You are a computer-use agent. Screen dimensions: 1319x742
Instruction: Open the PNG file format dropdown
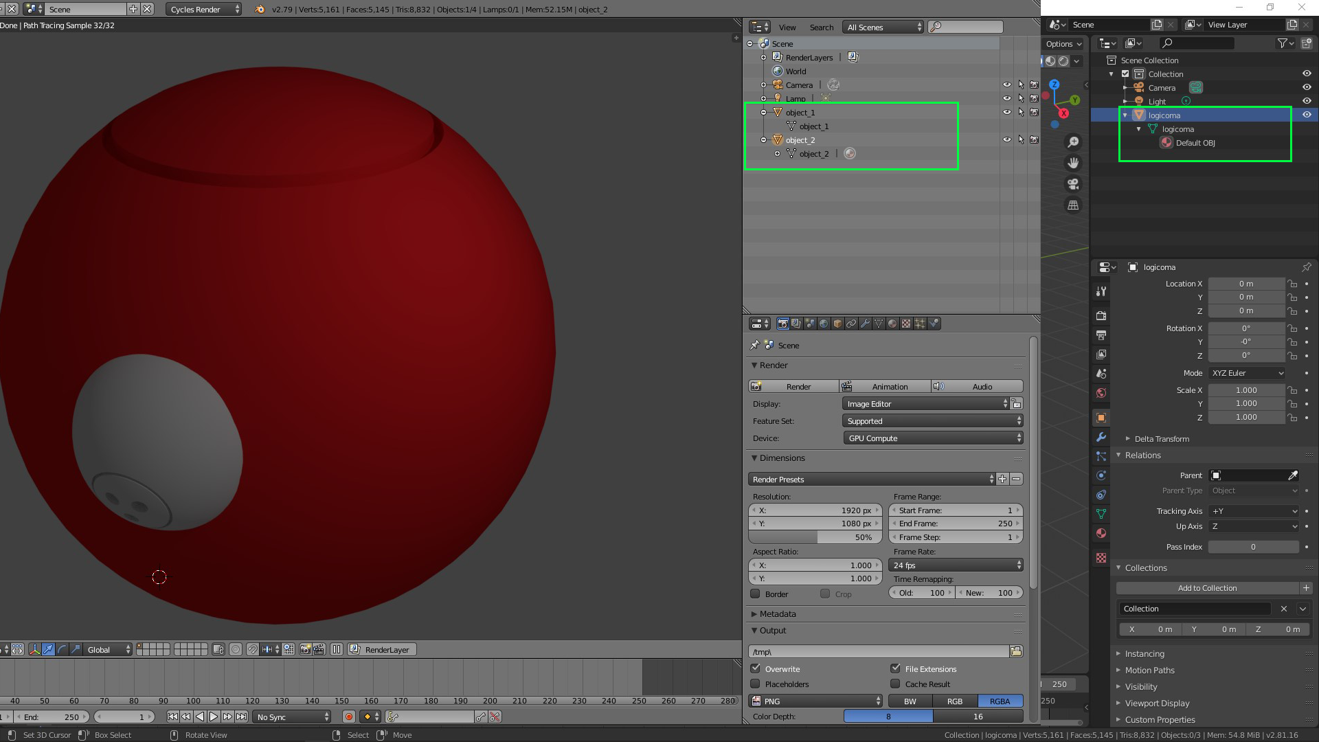[x=815, y=701]
